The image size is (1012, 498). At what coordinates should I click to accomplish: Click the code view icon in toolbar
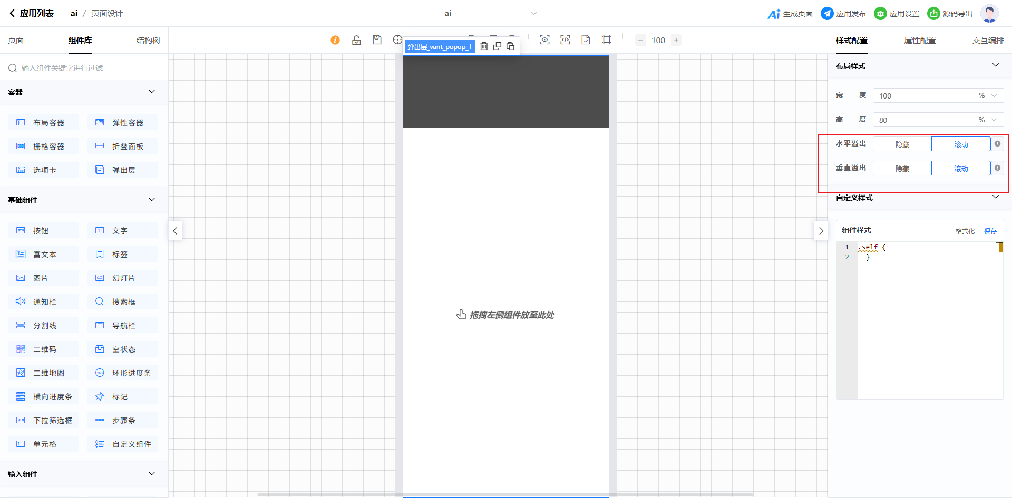point(565,40)
